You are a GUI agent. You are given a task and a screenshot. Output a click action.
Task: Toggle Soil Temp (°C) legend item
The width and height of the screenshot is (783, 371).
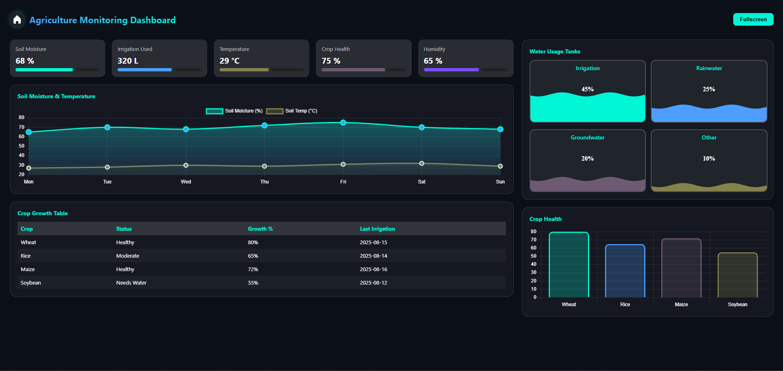[292, 111]
